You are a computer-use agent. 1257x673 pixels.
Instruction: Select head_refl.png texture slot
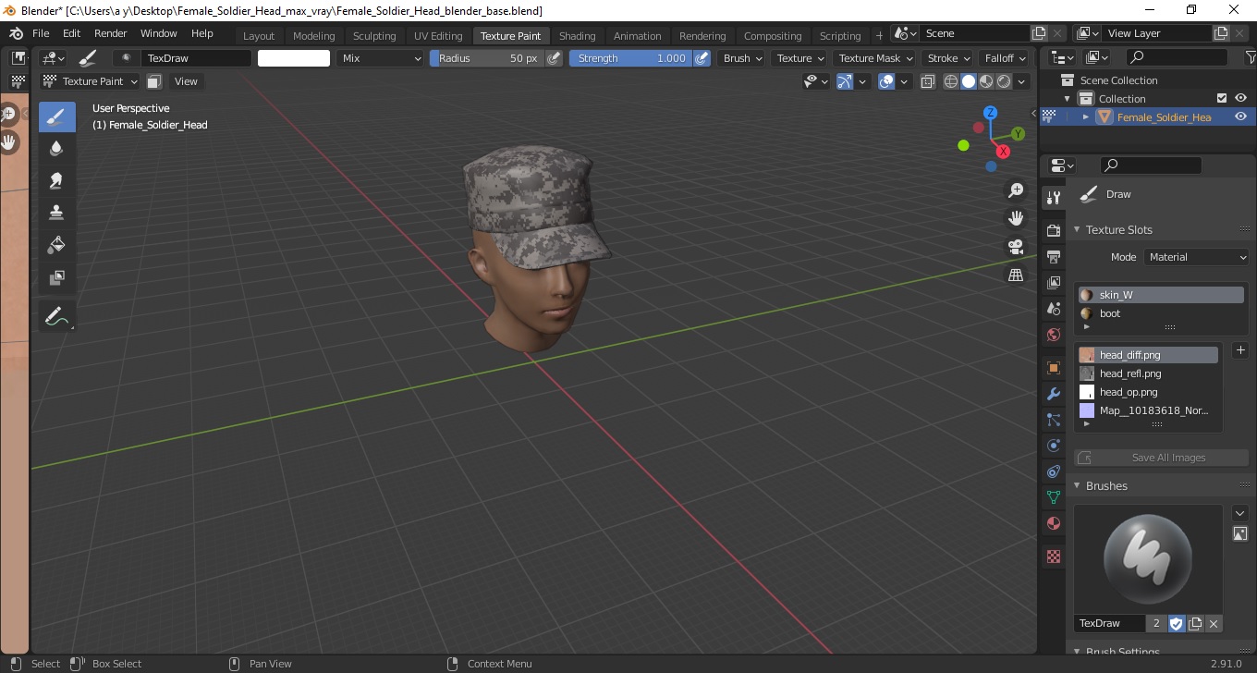(1148, 373)
